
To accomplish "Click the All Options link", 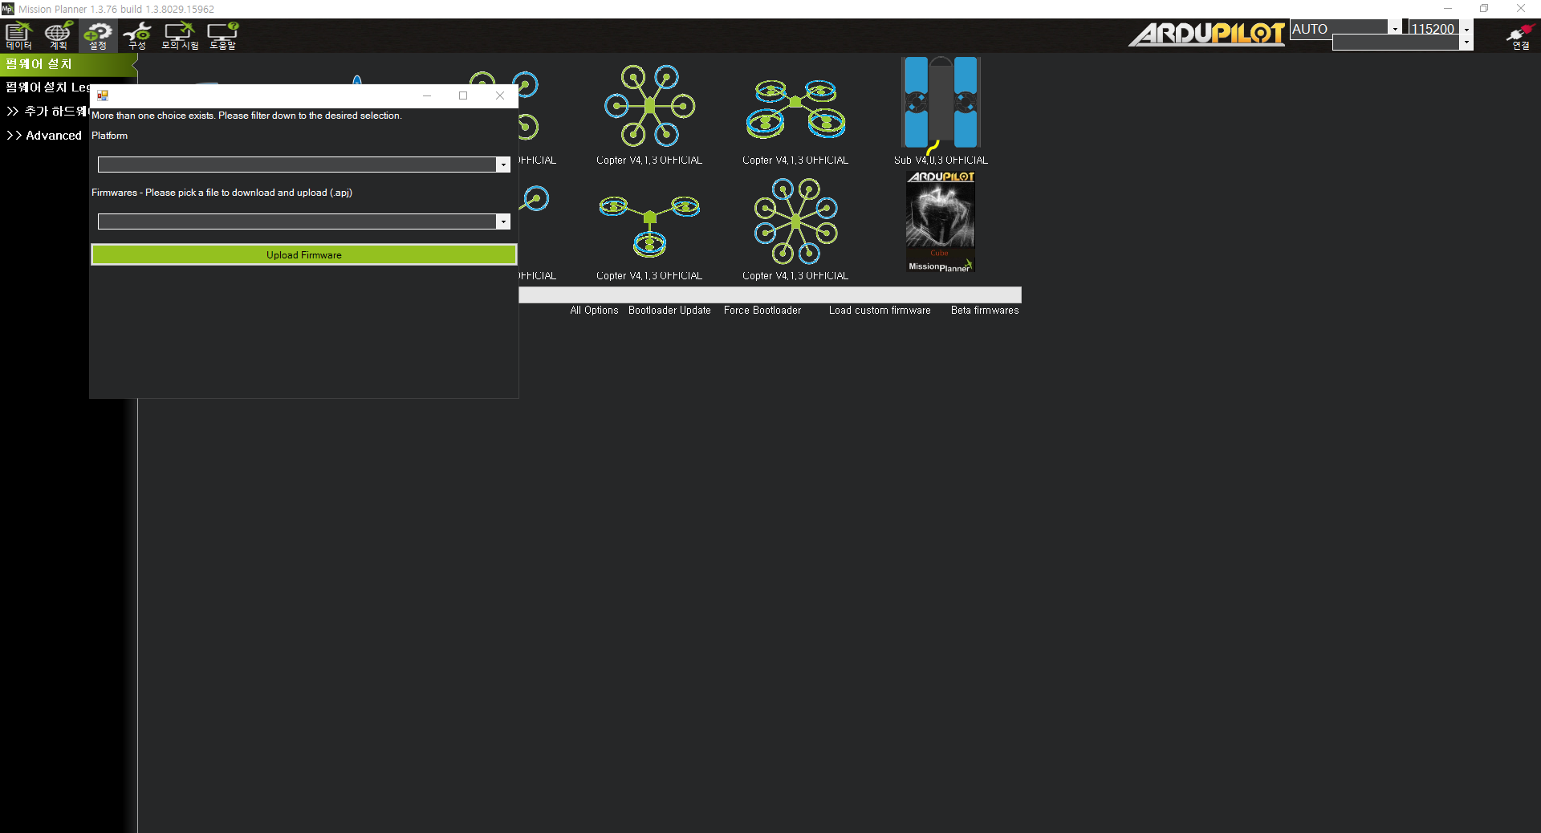I will coord(594,311).
